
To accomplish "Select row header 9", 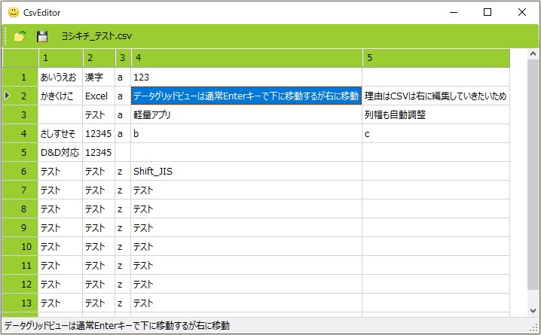I will tap(20, 227).
